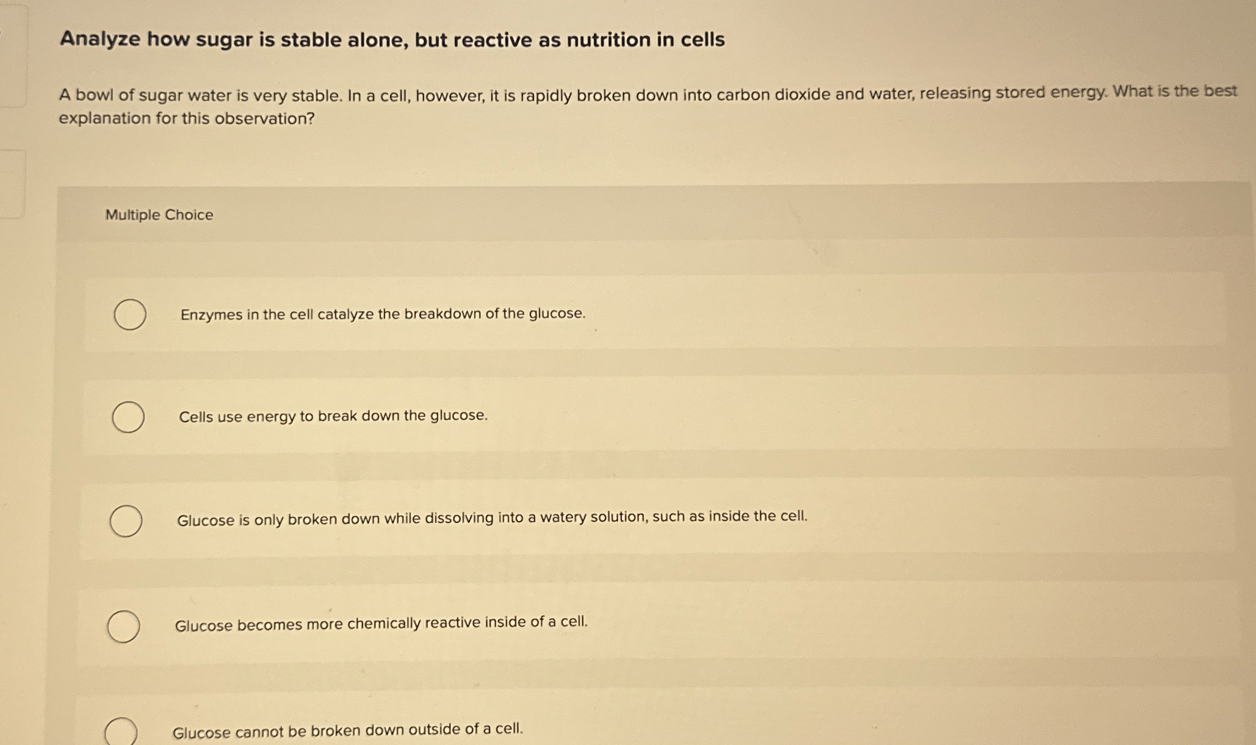This screenshot has height=745, width=1256.
Task: Click the 'Multiple Choice' label
Action: [159, 215]
